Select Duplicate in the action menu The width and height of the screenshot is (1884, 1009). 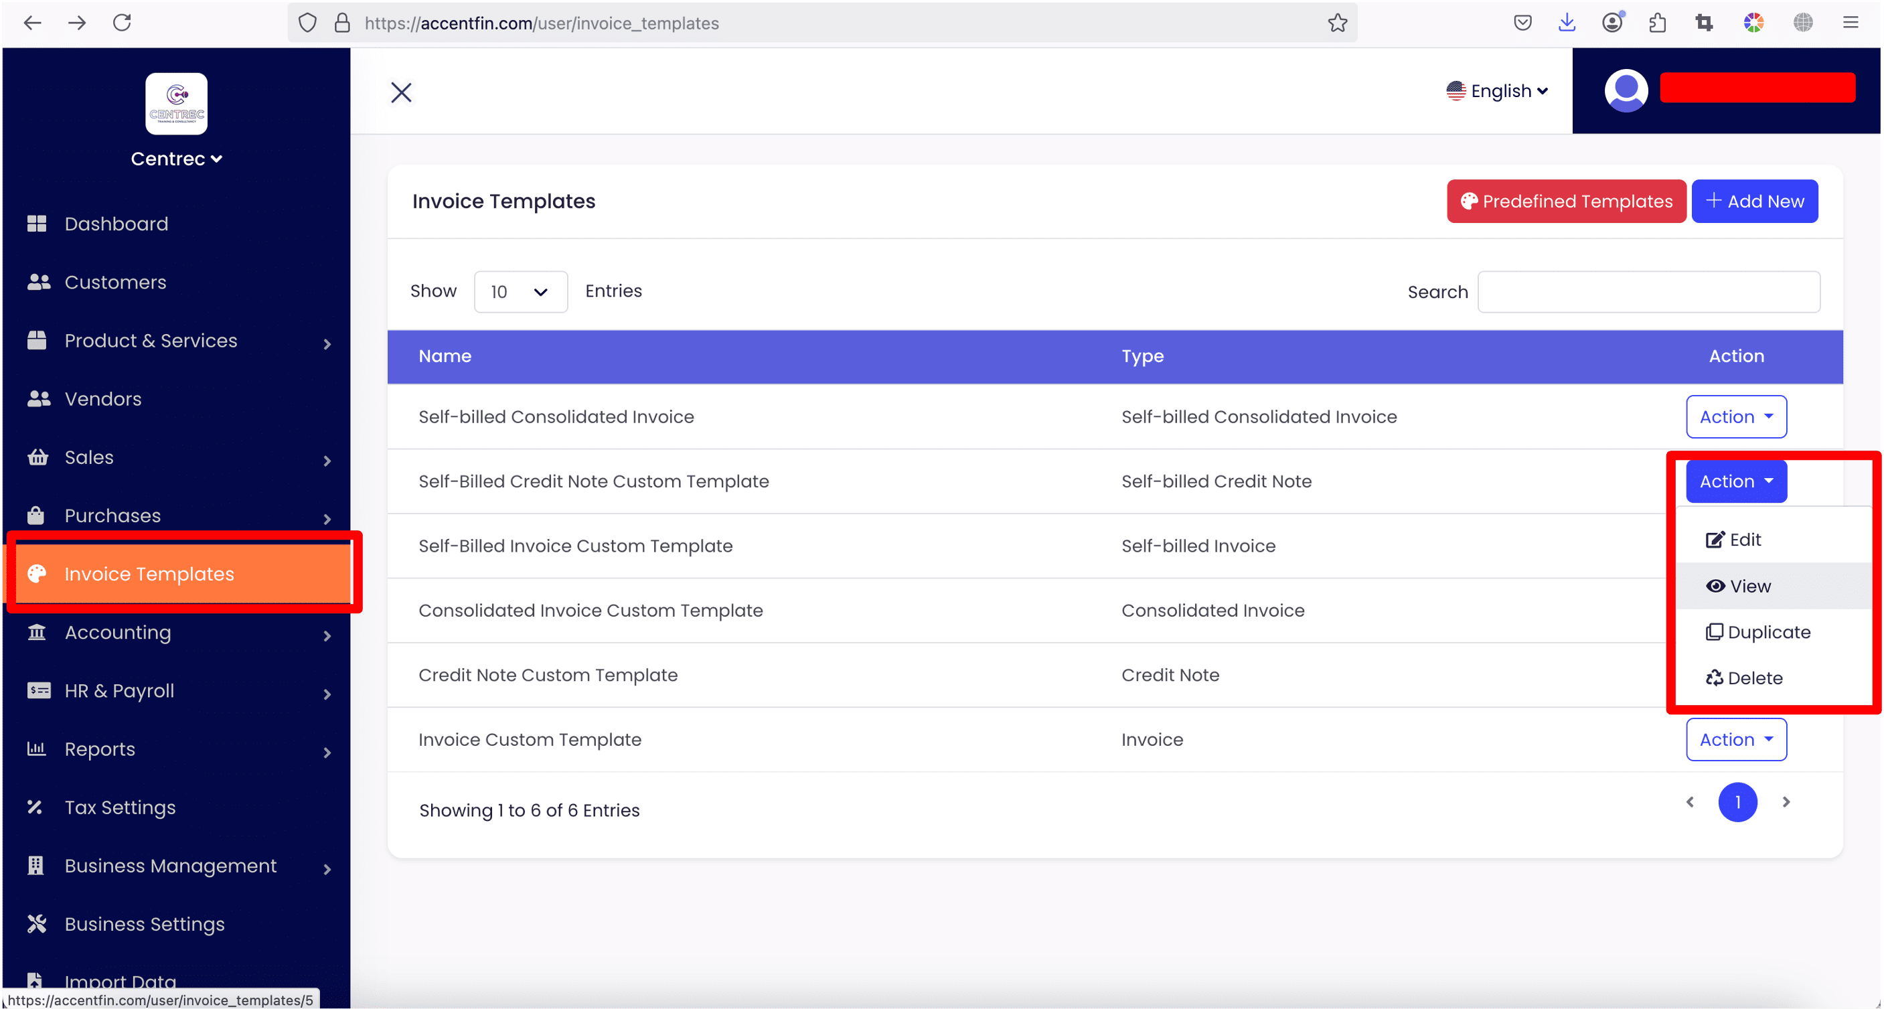(x=1768, y=632)
